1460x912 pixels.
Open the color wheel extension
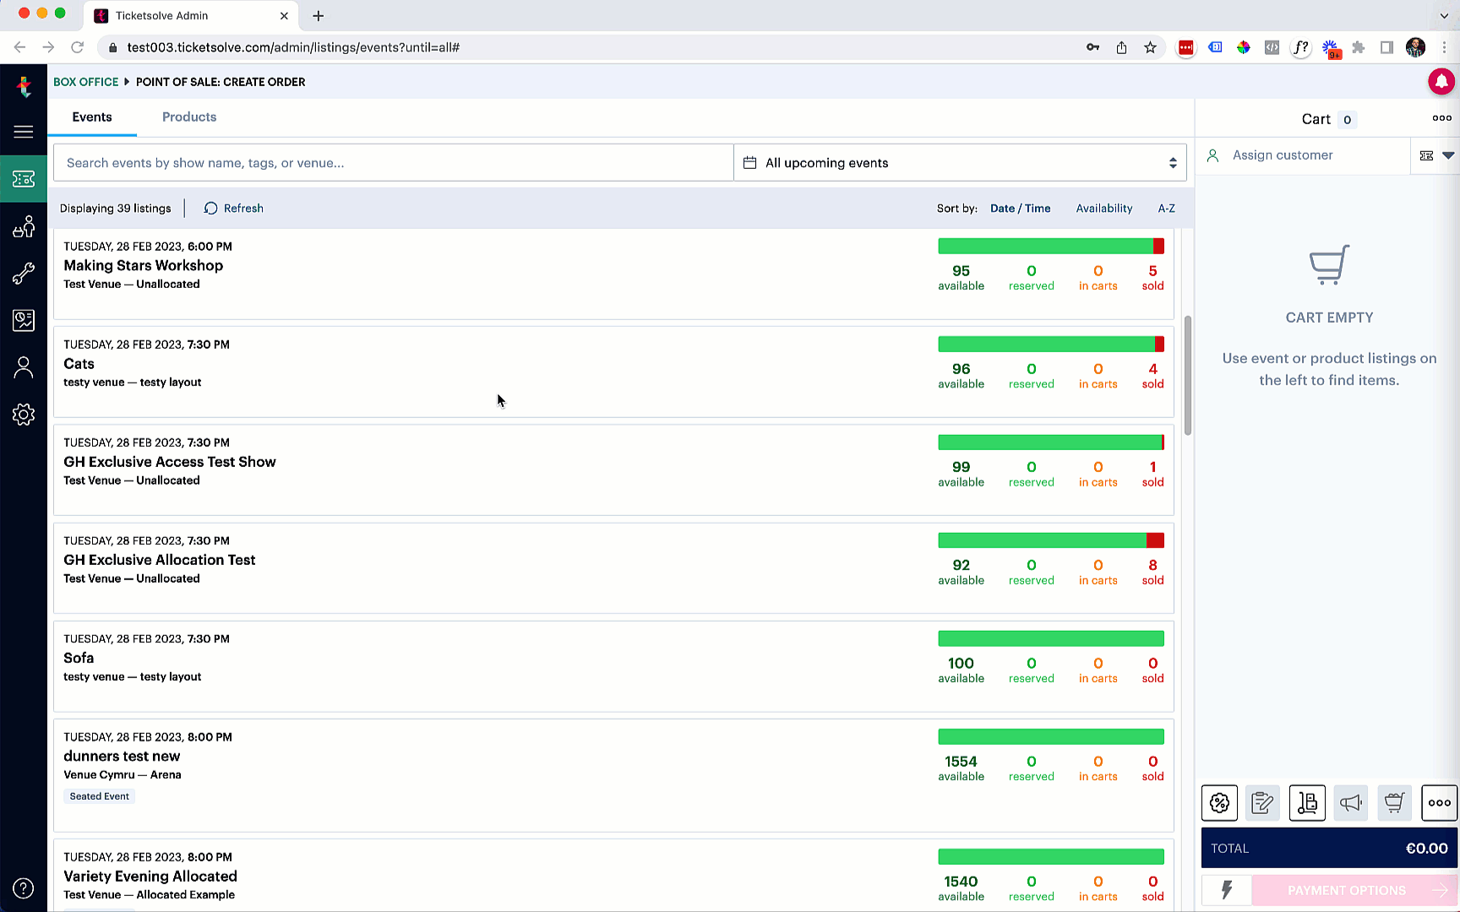click(1243, 47)
